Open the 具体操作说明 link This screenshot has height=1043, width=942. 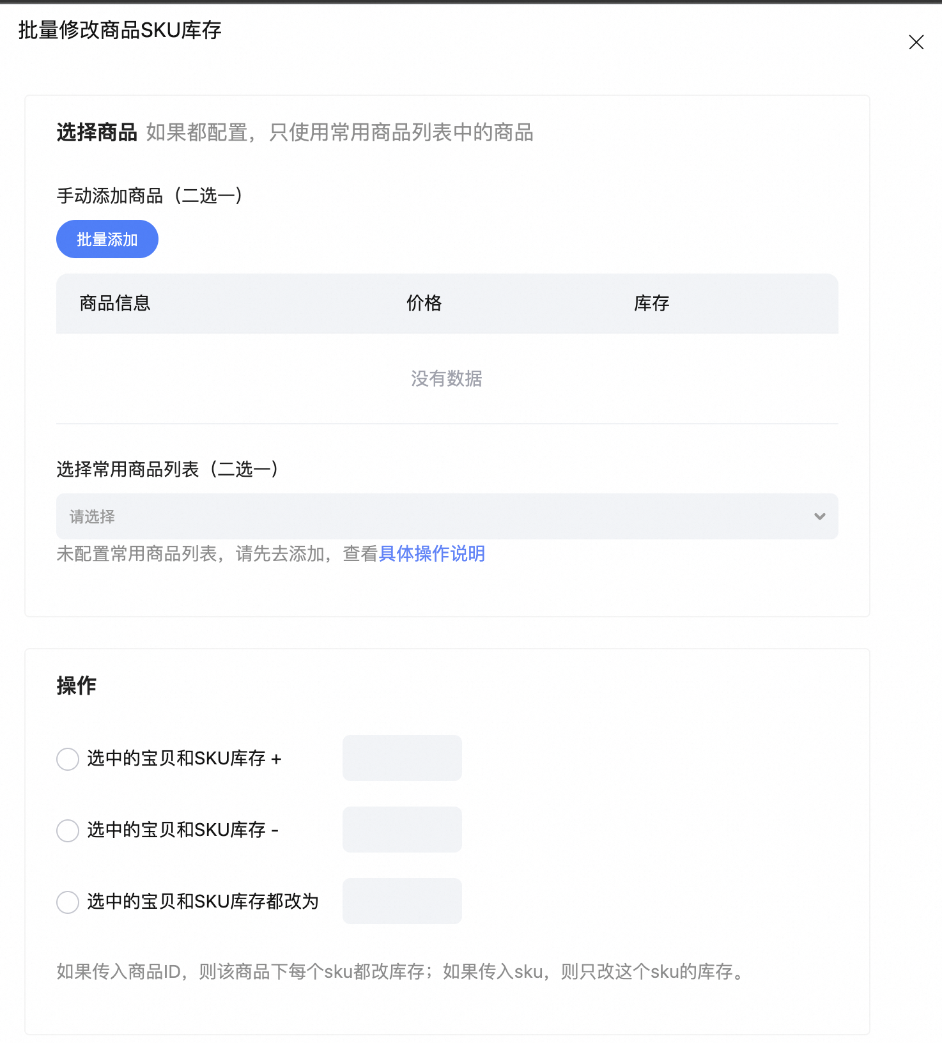click(431, 553)
